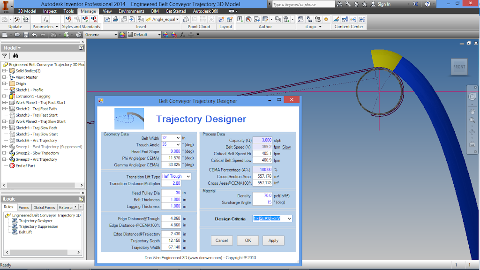The width and height of the screenshot is (480, 270).
Task: Open the Generic material dropdown
Action: click(115, 35)
